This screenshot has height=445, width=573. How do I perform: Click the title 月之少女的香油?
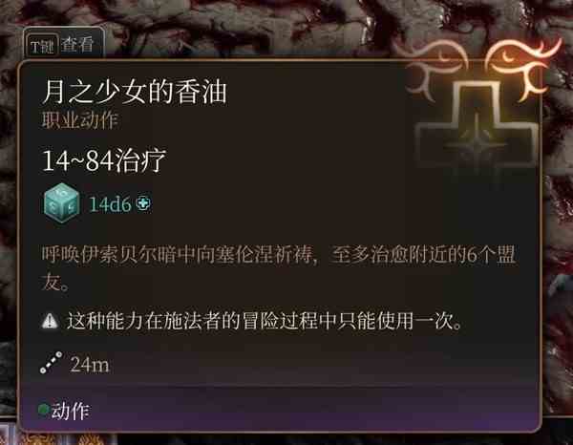pos(134,92)
